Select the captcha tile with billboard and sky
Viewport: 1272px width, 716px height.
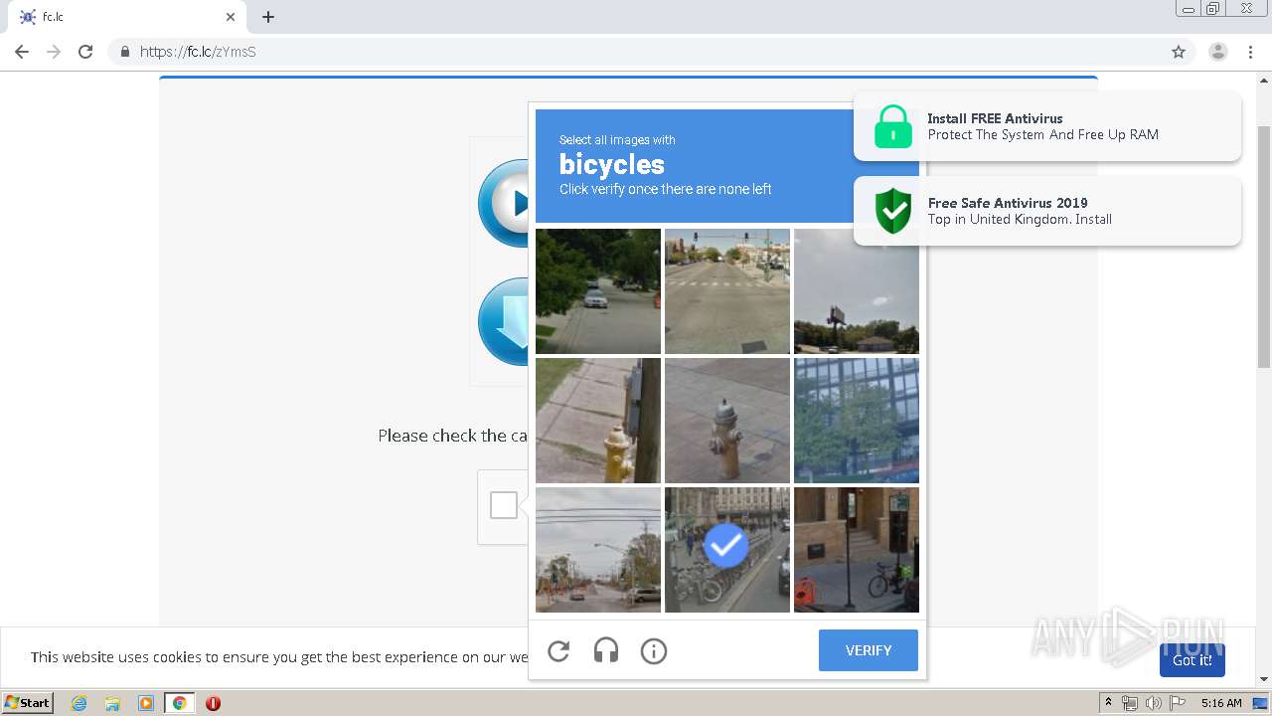(857, 291)
